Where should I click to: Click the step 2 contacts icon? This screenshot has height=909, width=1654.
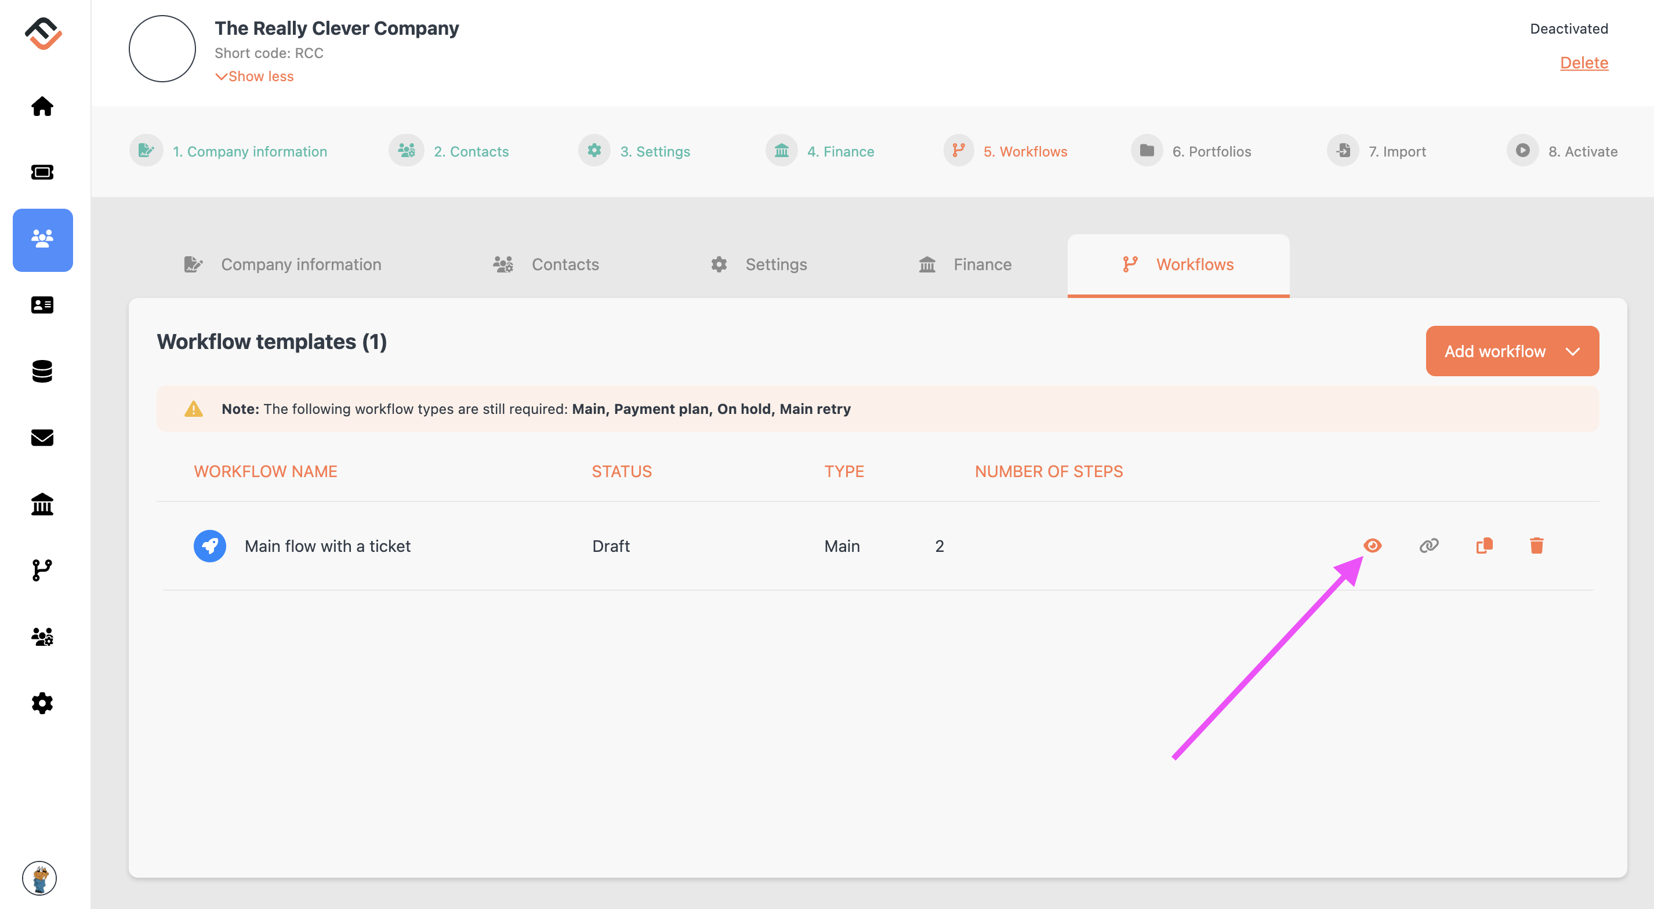pos(406,150)
